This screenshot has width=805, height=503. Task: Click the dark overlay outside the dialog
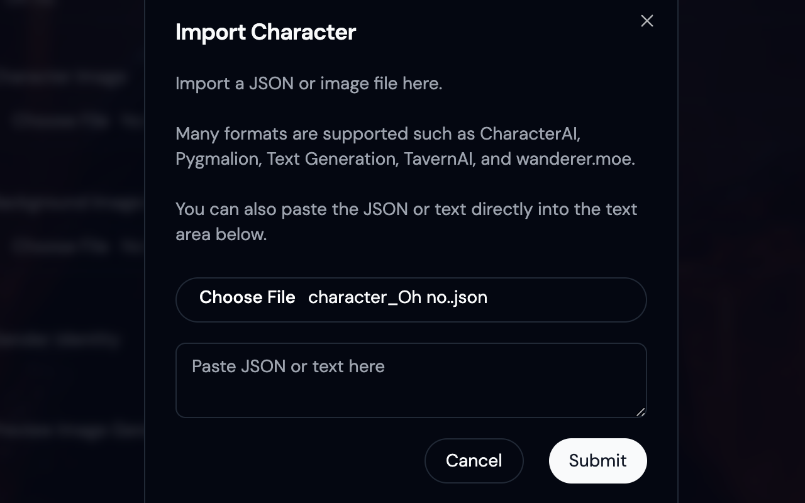[742, 251]
